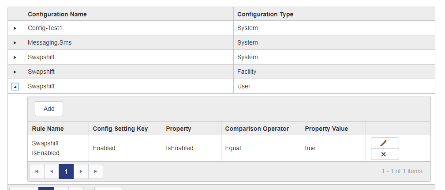Click the pencil edit icon for Swapshift IsEnabled rule
The image size is (445, 190).
[385, 143]
